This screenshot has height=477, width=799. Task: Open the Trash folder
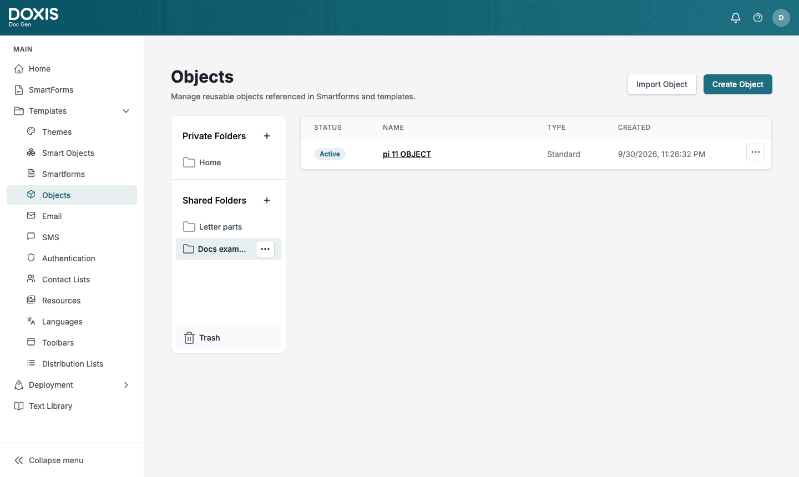tap(229, 338)
